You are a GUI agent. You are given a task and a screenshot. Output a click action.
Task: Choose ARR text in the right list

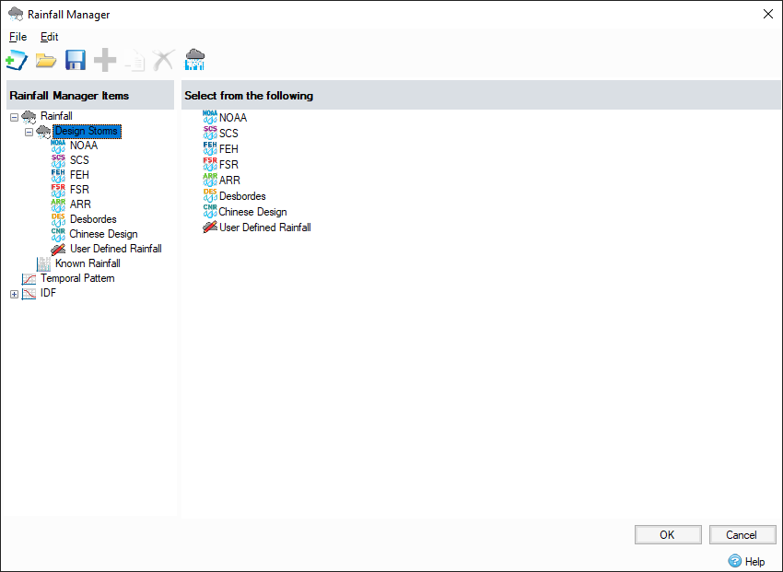[229, 181]
